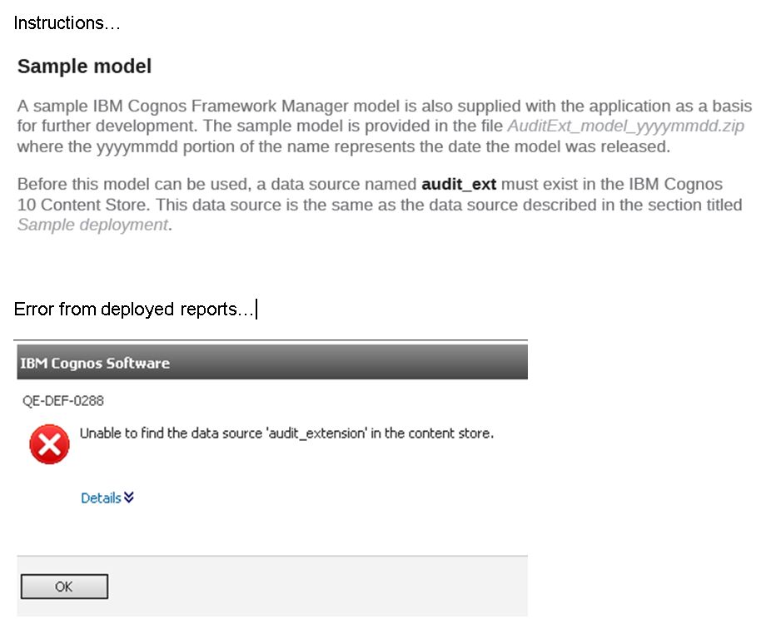Open the Details link
The height and width of the screenshot is (634, 781).
pos(101,498)
